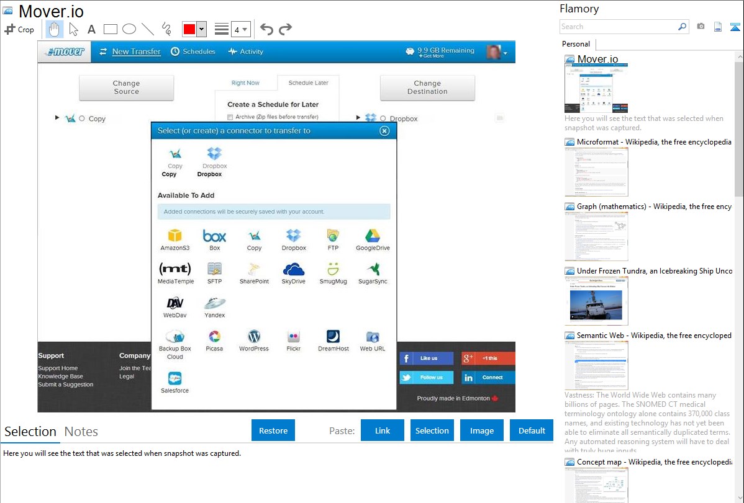The image size is (744, 503).
Task: Expand the Copy source tree node
Action: tap(57, 118)
